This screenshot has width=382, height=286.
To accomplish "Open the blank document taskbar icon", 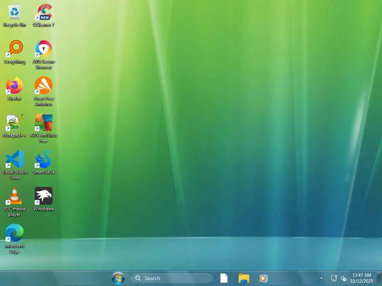I will (224, 278).
